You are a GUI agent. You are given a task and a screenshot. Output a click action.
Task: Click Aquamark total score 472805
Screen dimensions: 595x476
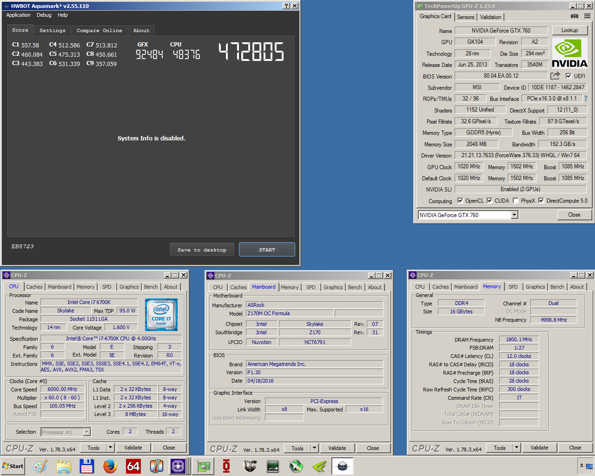pos(251,52)
